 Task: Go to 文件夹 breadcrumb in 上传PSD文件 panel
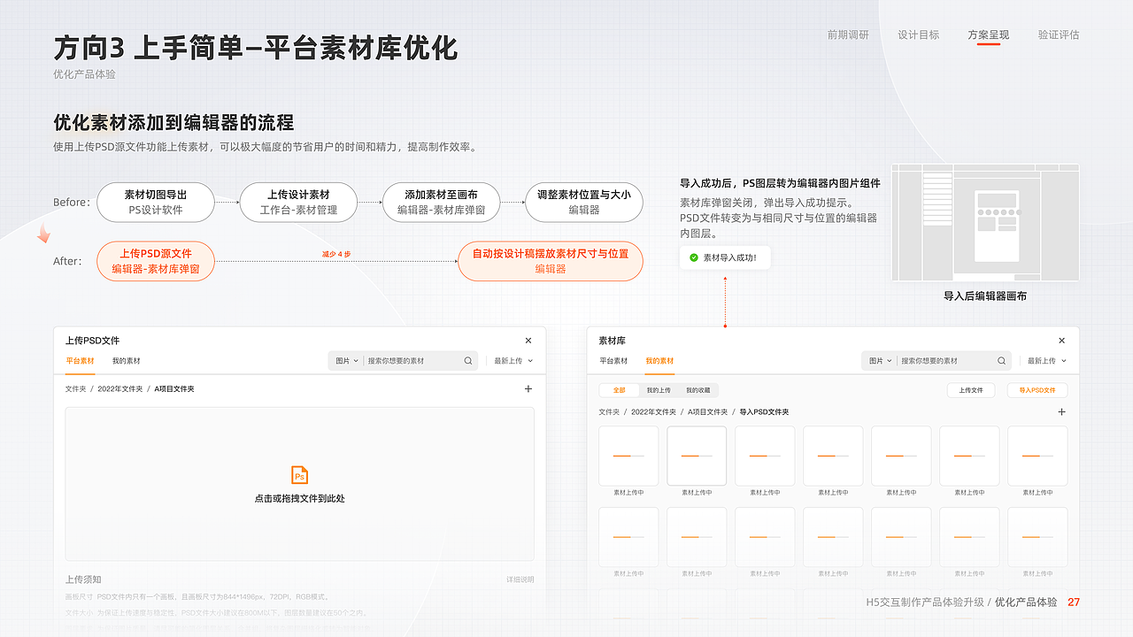tap(76, 388)
